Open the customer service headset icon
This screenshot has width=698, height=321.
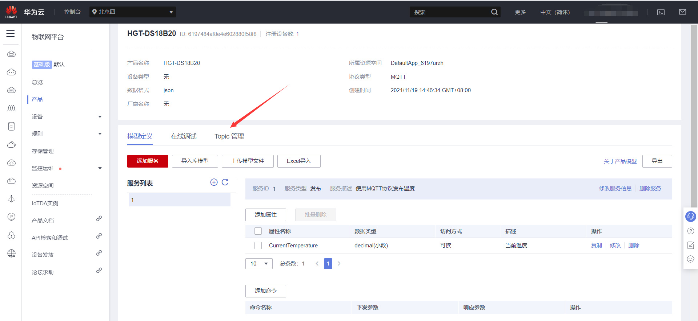(x=690, y=217)
